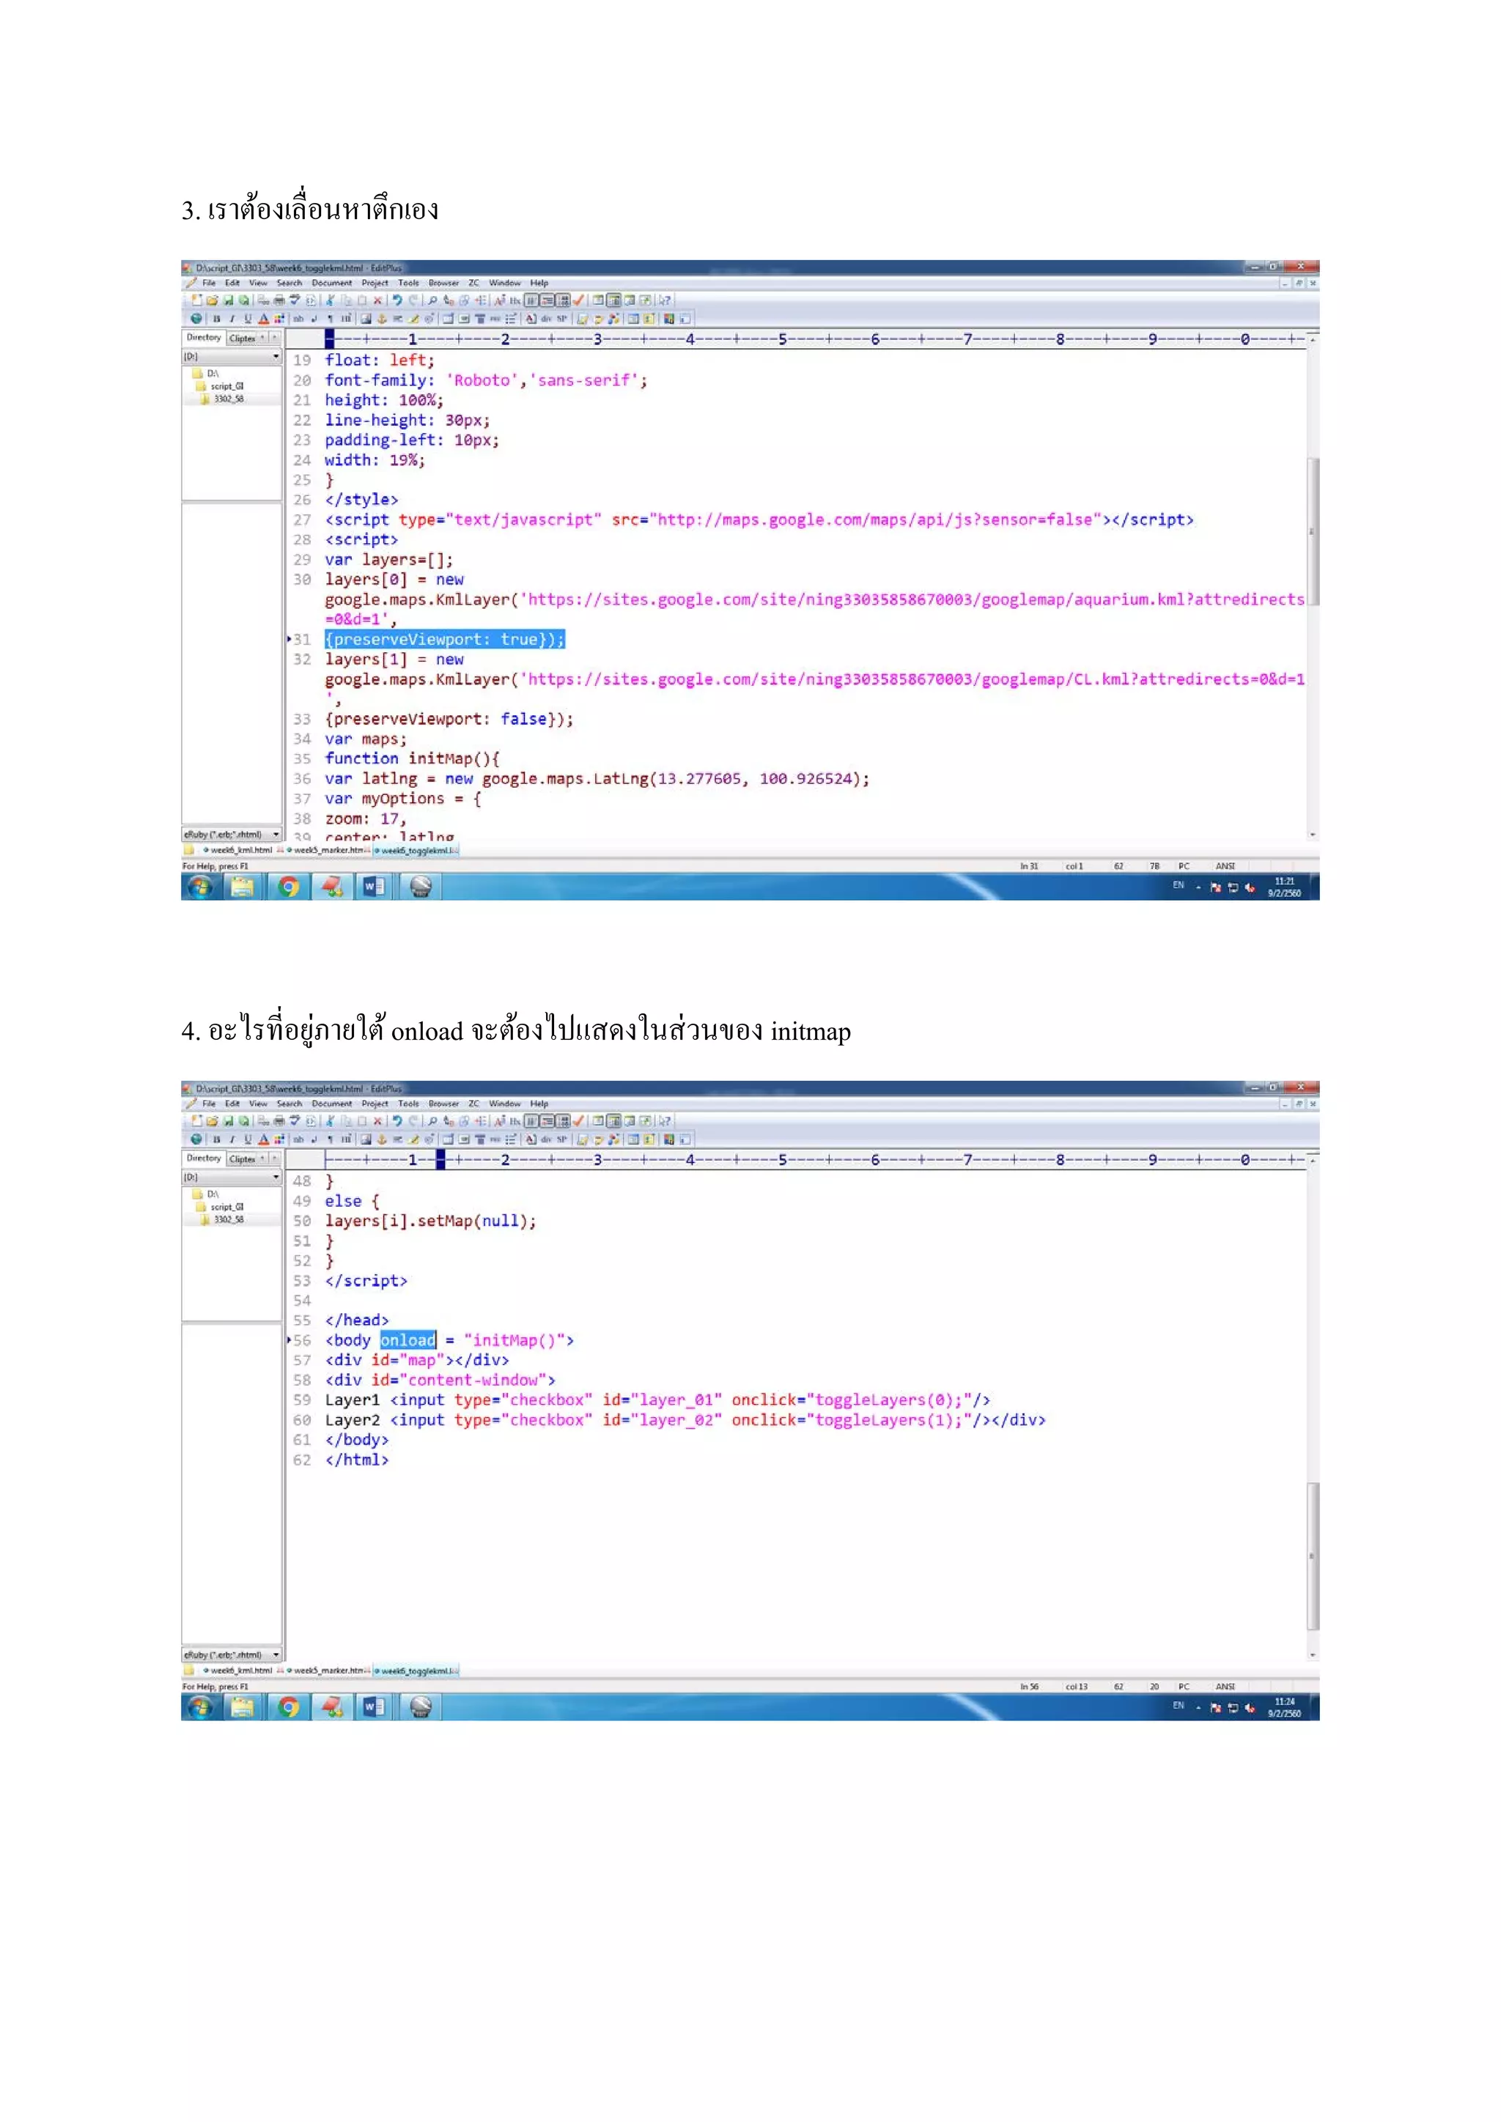Select week6_togglekml document tab in lower window
Viewport: 1501px width, 2122px height.
pyautogui.click(x=416, y=1671)
